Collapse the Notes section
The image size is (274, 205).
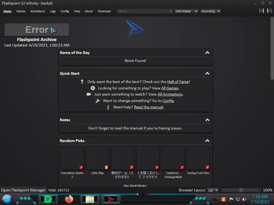[207, 120]
